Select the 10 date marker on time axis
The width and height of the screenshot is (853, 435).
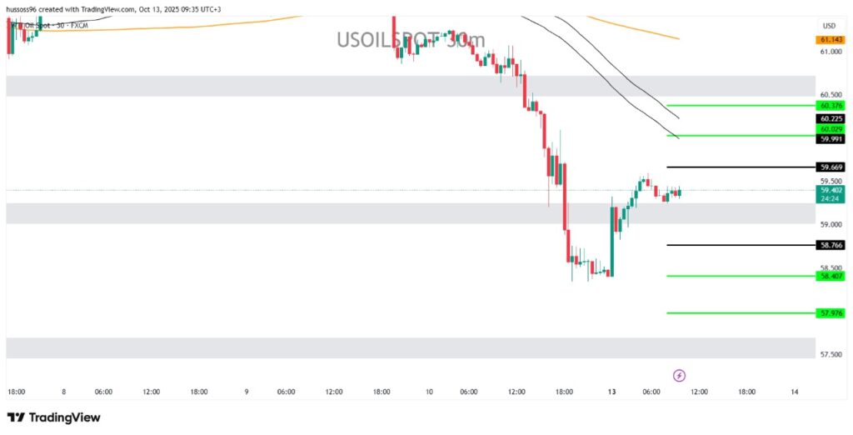[x=429, y=392]
